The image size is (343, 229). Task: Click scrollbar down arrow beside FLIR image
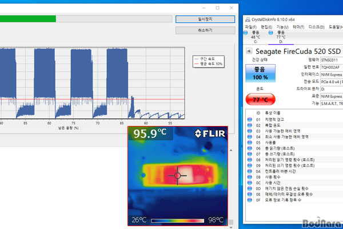pos(231,227)
